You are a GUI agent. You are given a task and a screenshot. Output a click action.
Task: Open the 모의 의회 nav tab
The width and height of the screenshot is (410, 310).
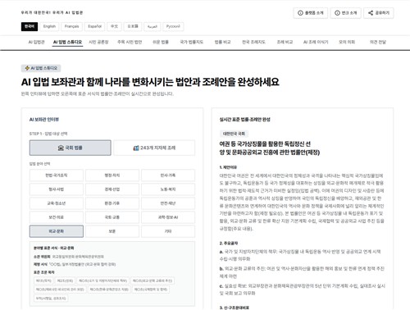coord(347,42)
